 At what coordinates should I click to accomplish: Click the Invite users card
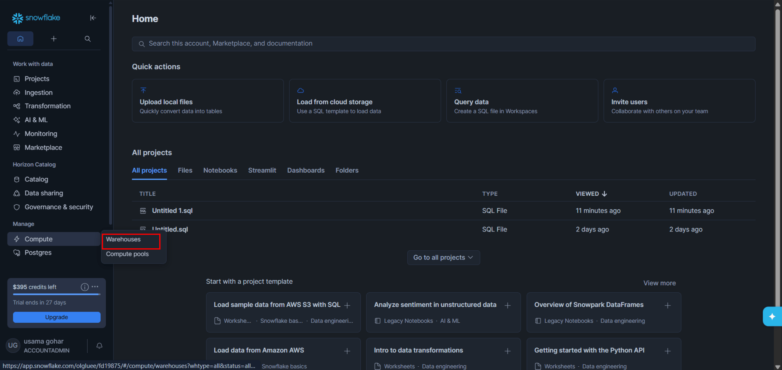(x=679, y=101)
